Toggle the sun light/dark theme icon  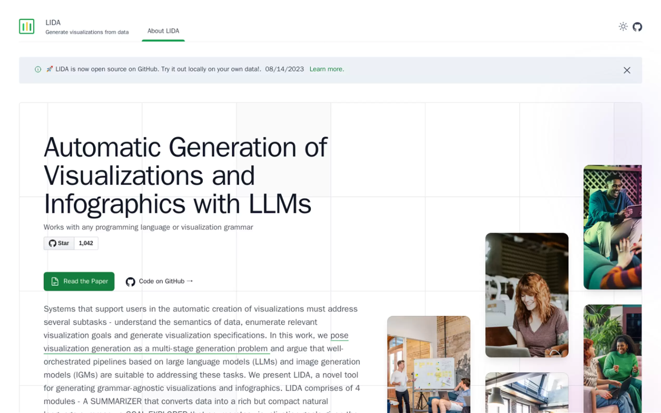pyautogui.click(x=623, y=27)
